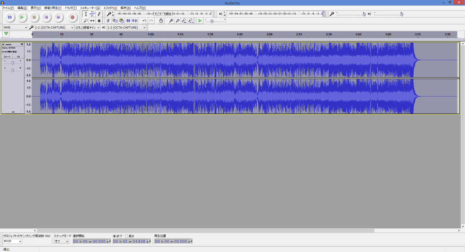Click the Trim audio icon
This screenshot has height=252, width=465.
pyautogui.click(x=128, y=21)
